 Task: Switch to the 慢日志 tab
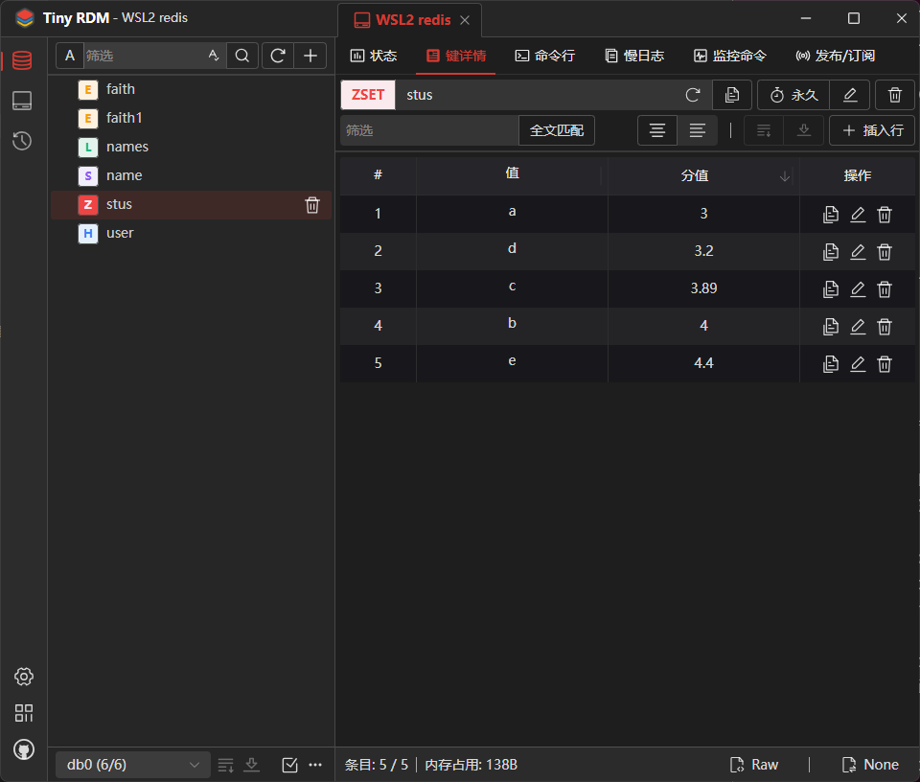tap(634, 56)
